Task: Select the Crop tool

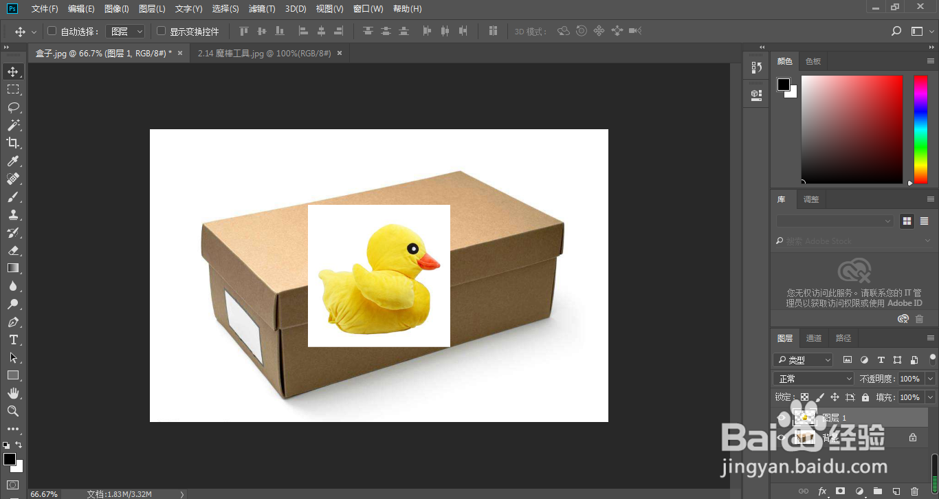Action: tap(13, 143)
